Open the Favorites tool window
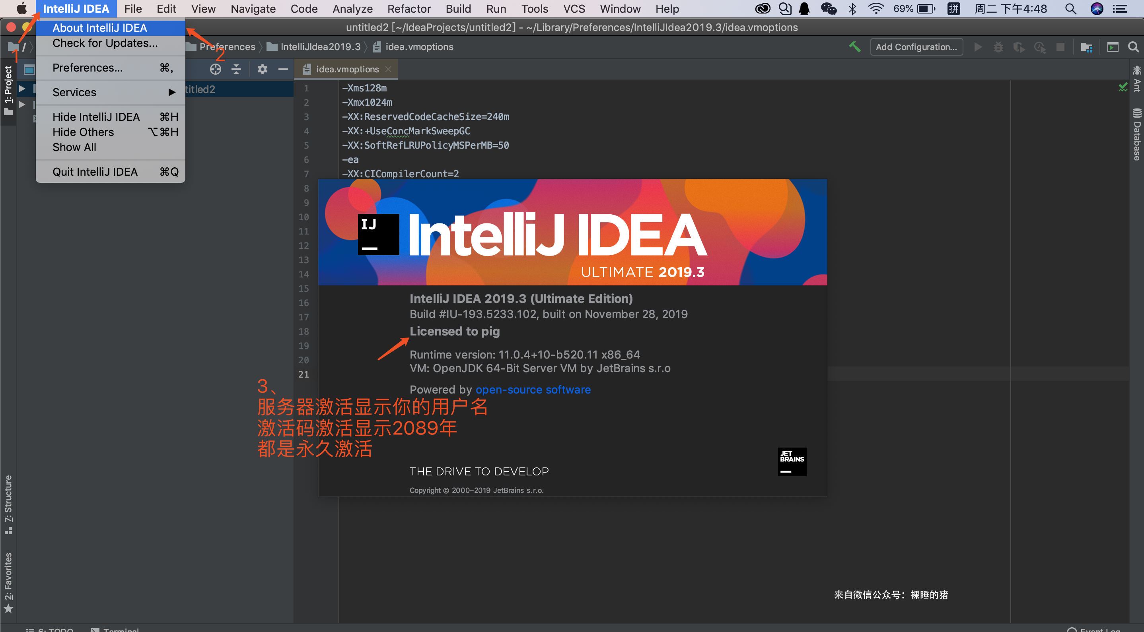 (x=8, y=582)
